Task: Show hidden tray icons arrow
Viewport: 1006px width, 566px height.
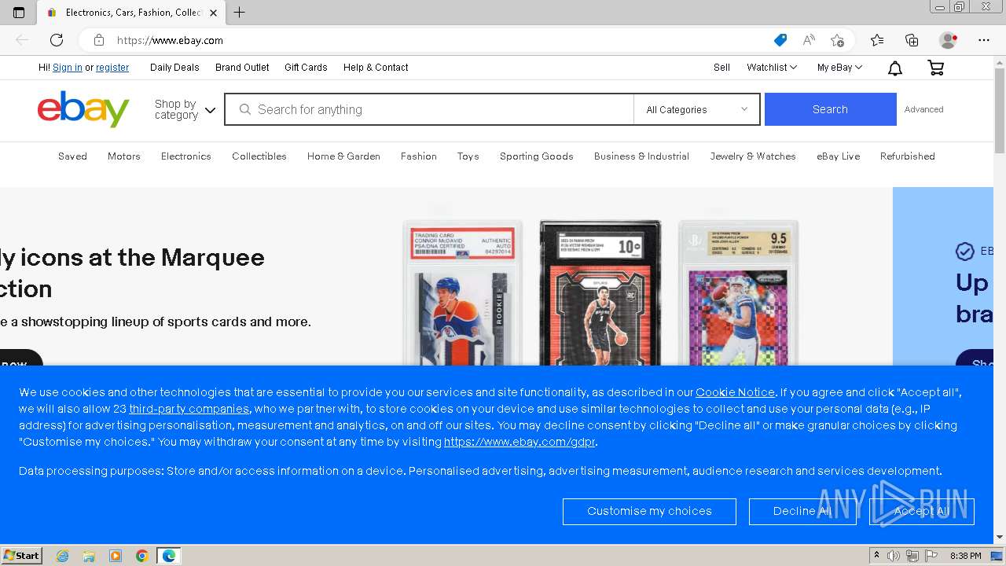Action: (876, 556)
